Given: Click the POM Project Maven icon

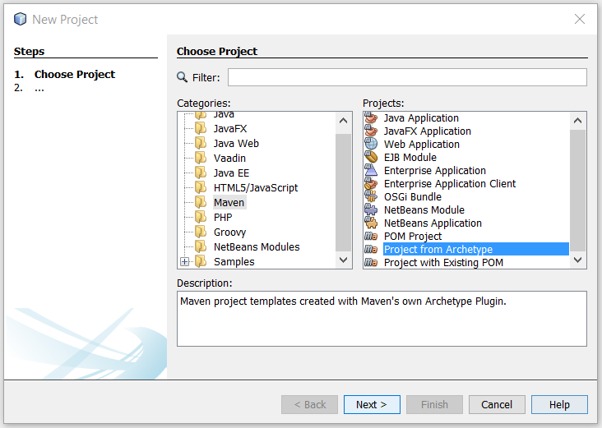Looking at the screenshot, I should pos(371,236).
